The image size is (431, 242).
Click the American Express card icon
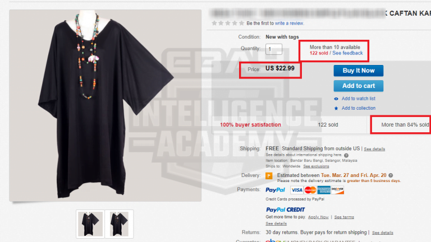click(323, 190)
